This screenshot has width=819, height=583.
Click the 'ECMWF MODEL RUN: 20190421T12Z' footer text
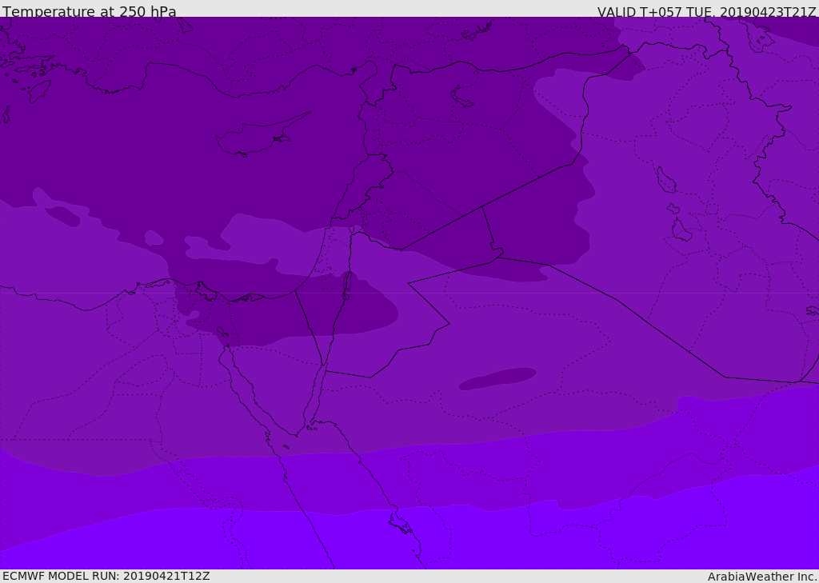coord(106,576)
